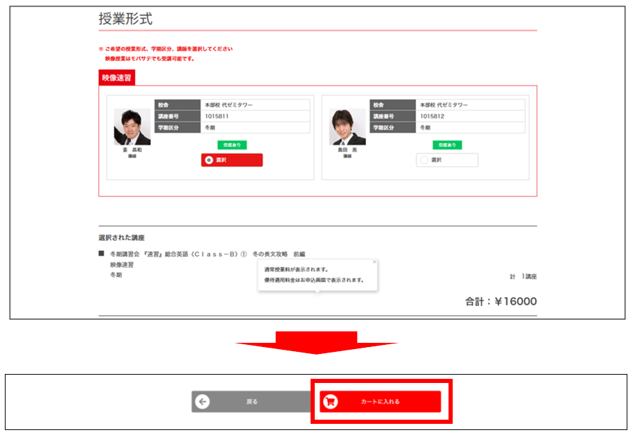Choose the 選択 option for instructor 島田 亮
635x437 pixels.
[x=446, y=160]
